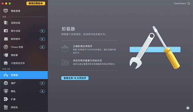Viewport: 193px width, 112px height.
Task: Click the 将应用程序重置为初始状态 feature title
Action: (87, 61)
